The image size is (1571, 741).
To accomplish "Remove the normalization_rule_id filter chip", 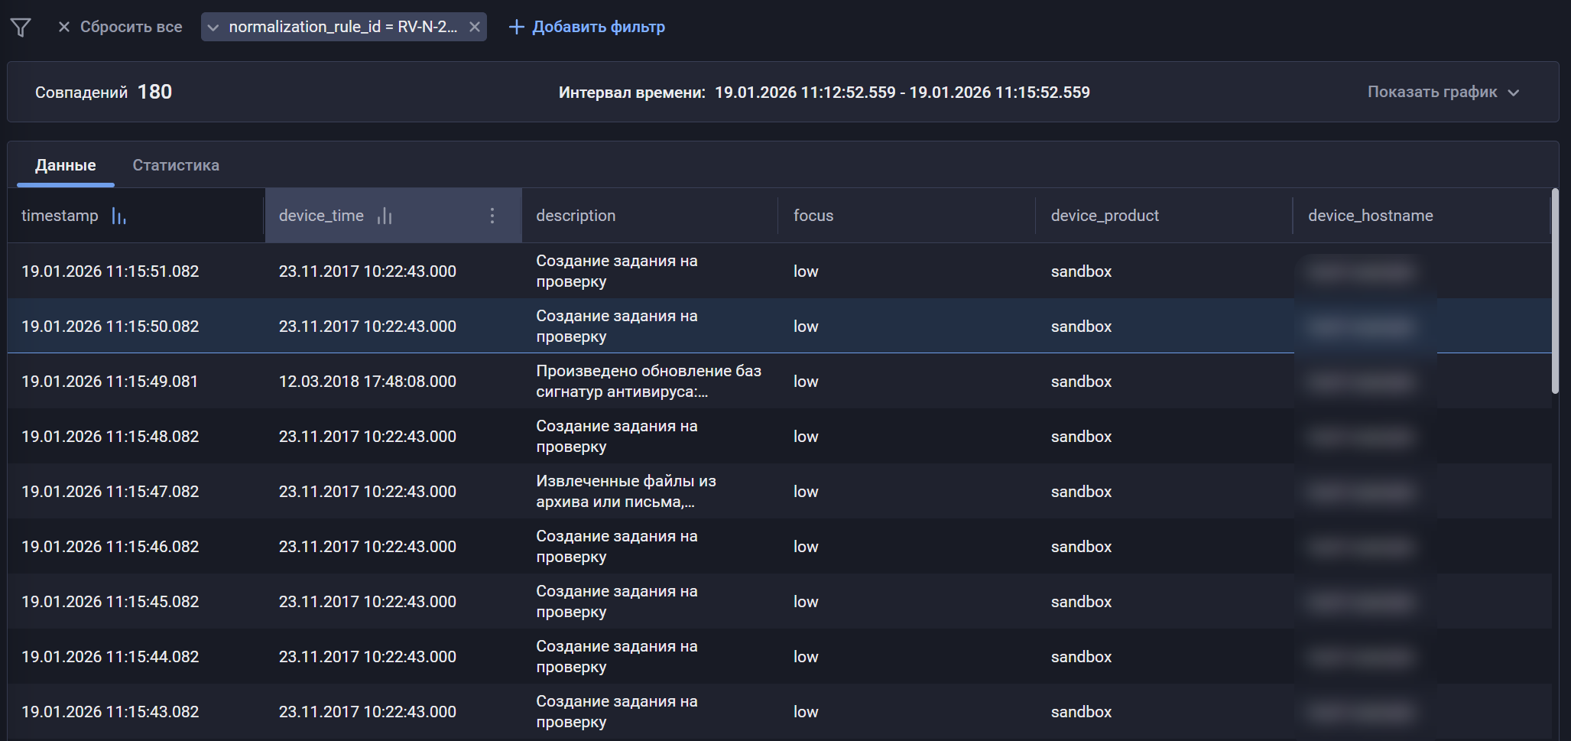I will (475, 27).
